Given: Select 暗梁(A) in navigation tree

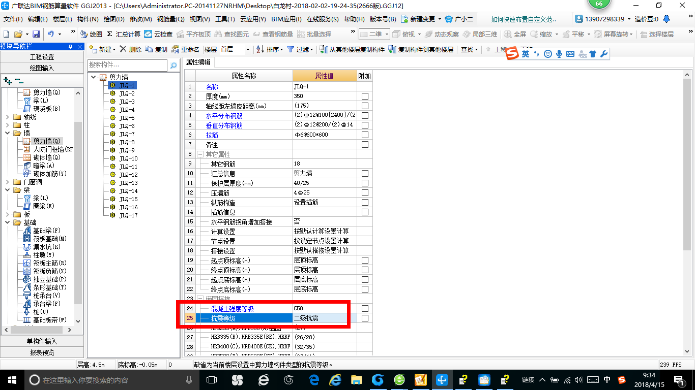Looking at the screenshot, I should [39, 166].
